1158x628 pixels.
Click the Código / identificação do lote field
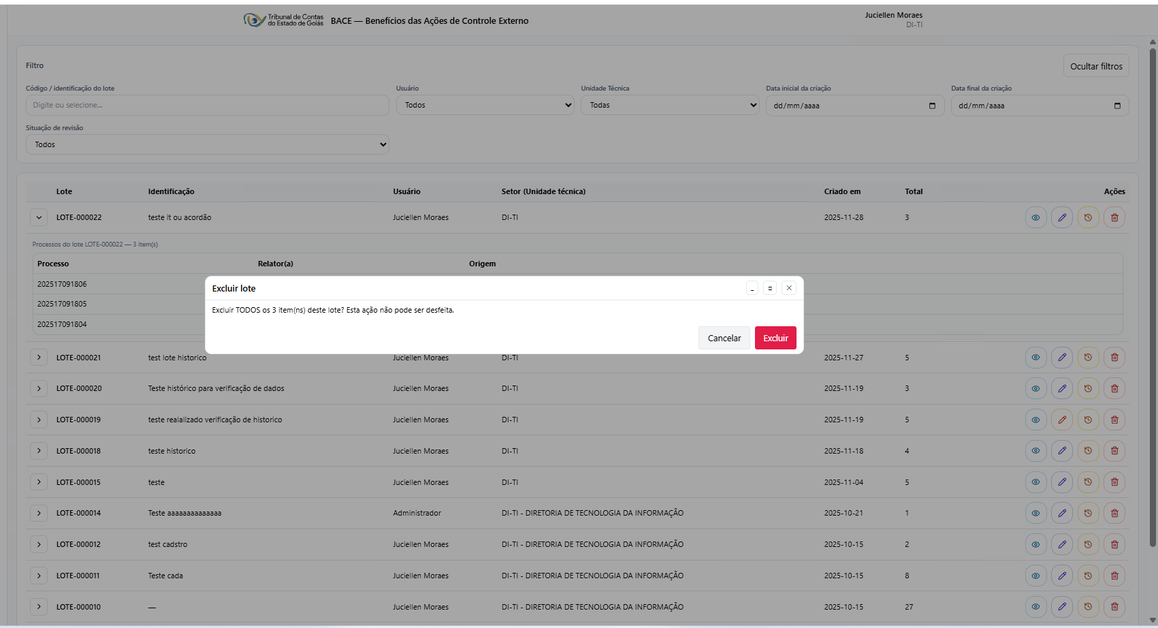[208, 106]
